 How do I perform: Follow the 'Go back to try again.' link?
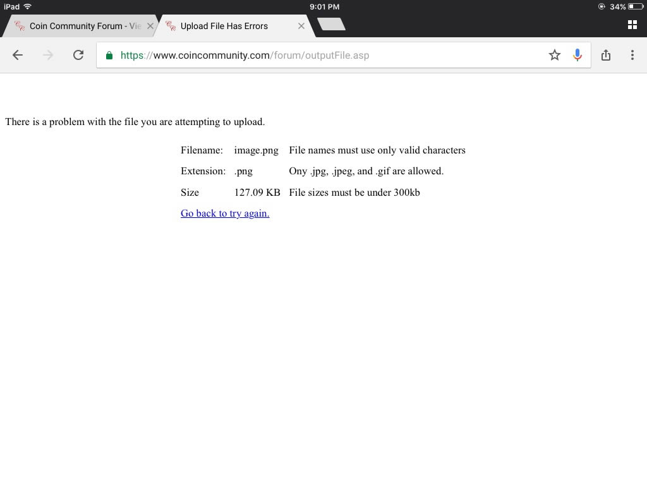[x=225, y=213]
